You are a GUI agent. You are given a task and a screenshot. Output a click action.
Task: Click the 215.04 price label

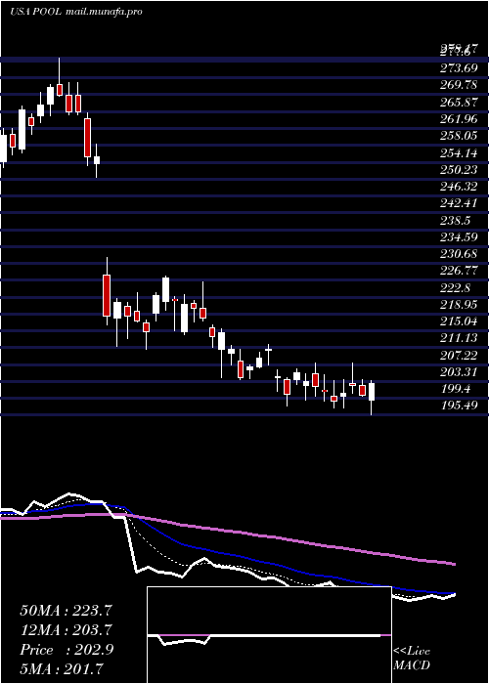[x=459, y=321]
